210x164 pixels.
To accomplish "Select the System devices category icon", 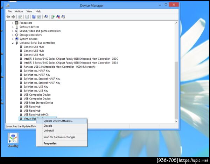I will tap(16, 39).
